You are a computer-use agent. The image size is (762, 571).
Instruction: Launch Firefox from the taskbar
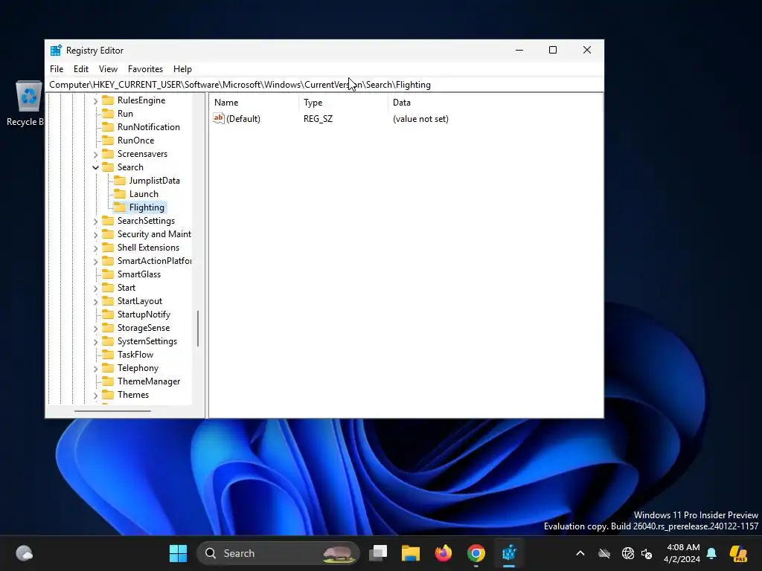(x=444, y=553)
